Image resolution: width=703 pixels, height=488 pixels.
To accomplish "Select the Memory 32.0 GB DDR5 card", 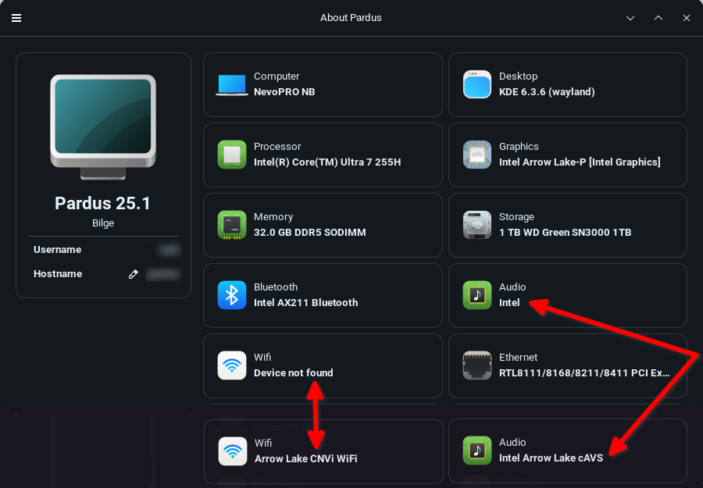I will point(323,225).
